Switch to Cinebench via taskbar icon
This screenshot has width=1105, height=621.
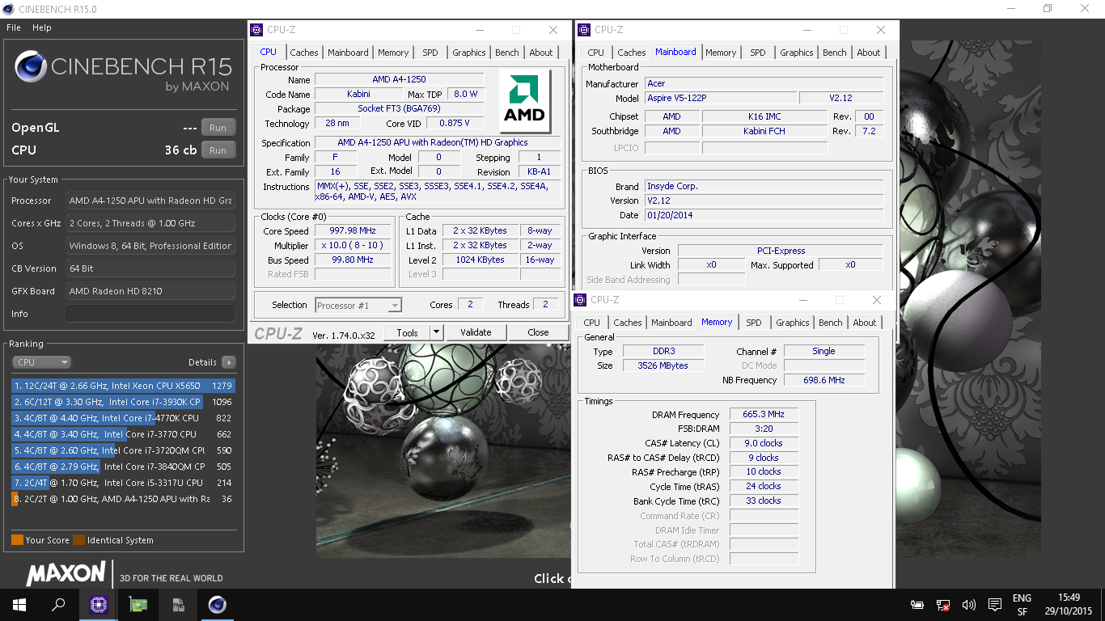coord(217,604)
